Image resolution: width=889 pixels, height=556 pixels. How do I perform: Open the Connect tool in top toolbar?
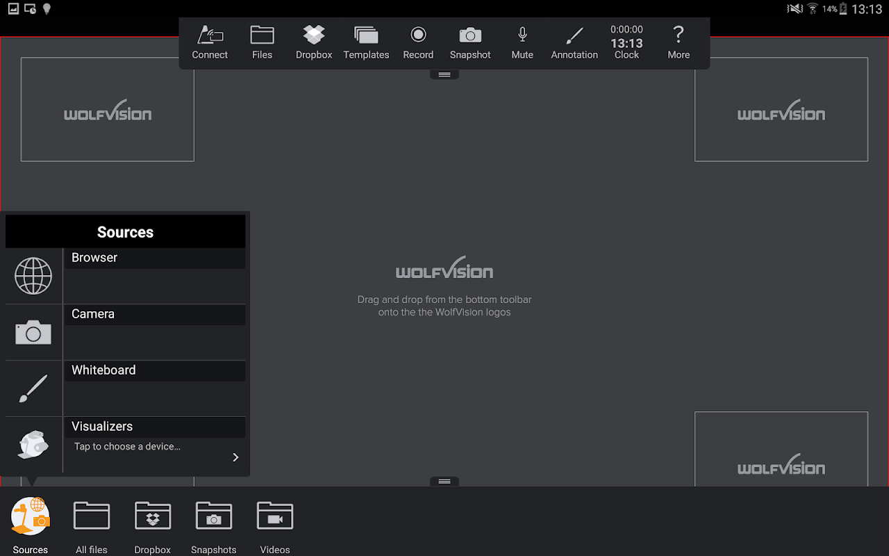(210, 43)
